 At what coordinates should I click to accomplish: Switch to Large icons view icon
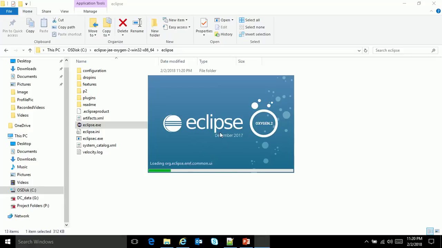(437, 231)
